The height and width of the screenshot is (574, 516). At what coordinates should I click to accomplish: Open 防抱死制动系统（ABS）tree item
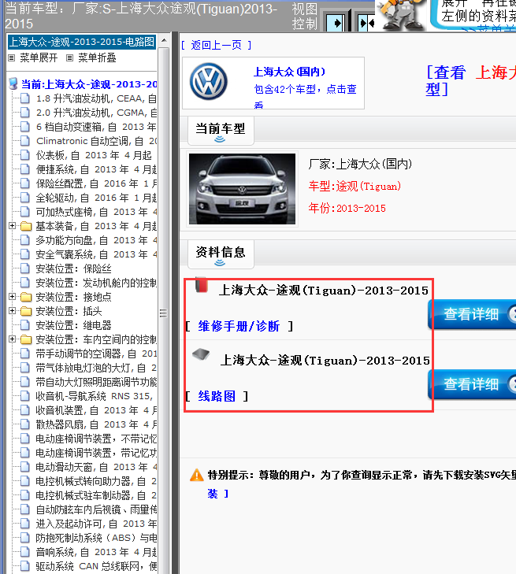coord(96,538)
